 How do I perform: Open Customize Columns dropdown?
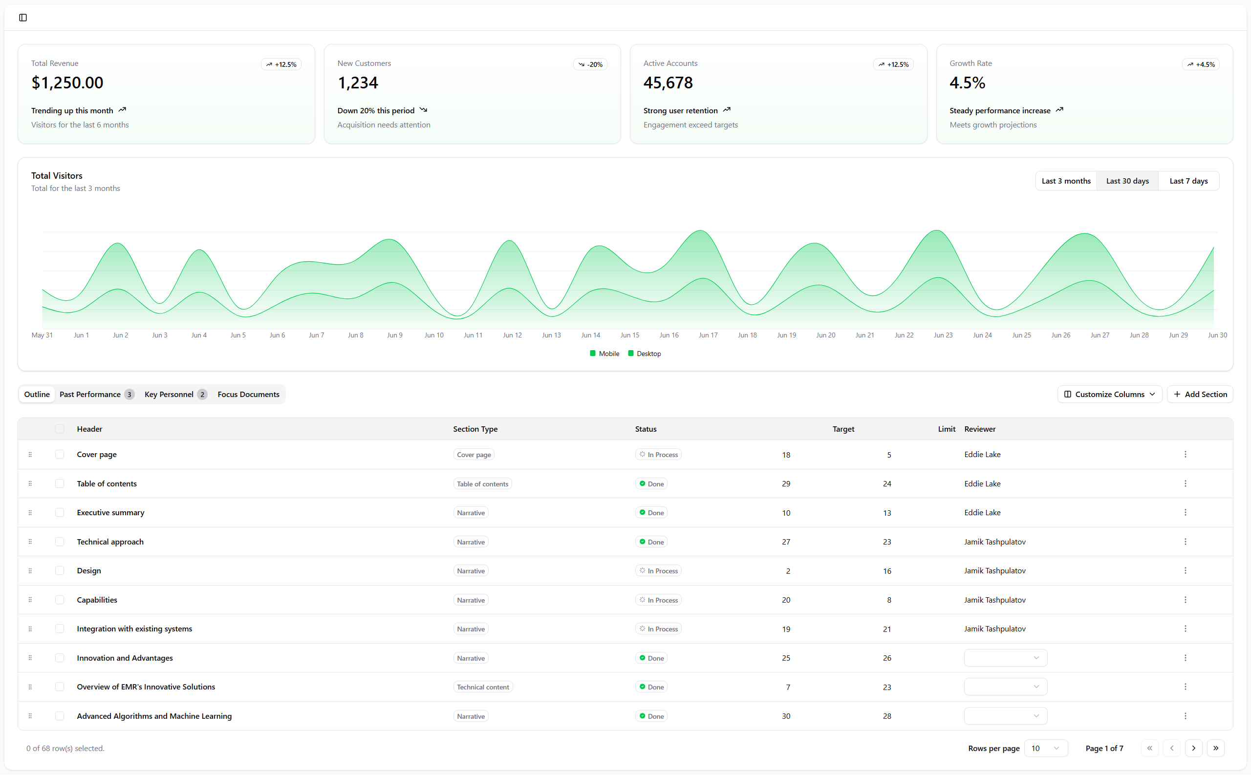point(1109,394)
